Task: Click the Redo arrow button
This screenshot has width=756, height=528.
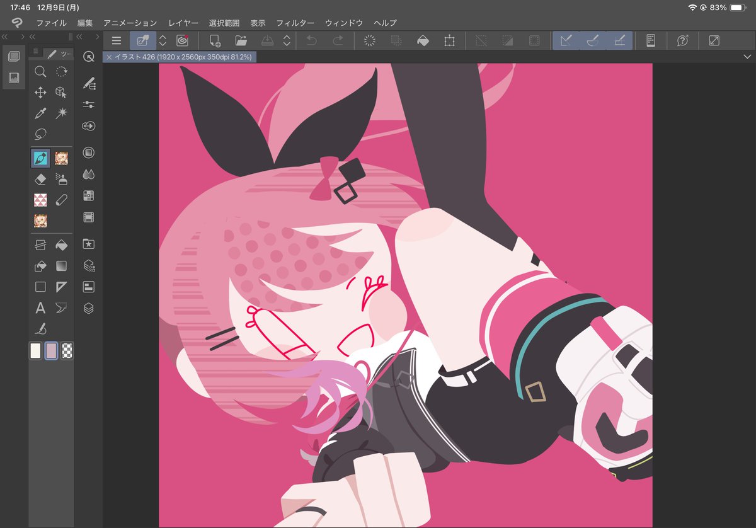Action: (338, 41)
